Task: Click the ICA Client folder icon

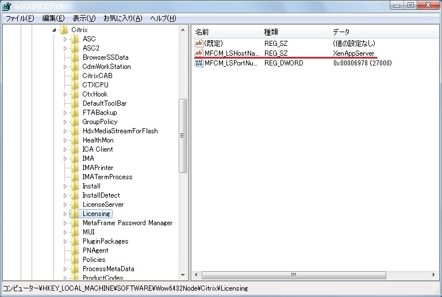Action: coord(75,149)
